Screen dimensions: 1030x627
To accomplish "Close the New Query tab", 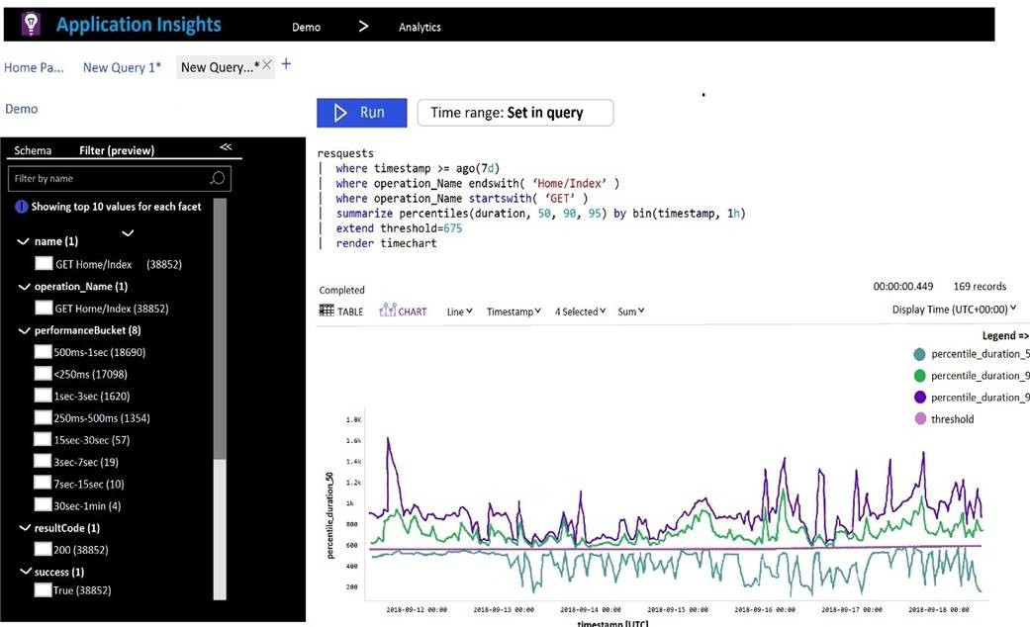I will coord(267,65).
